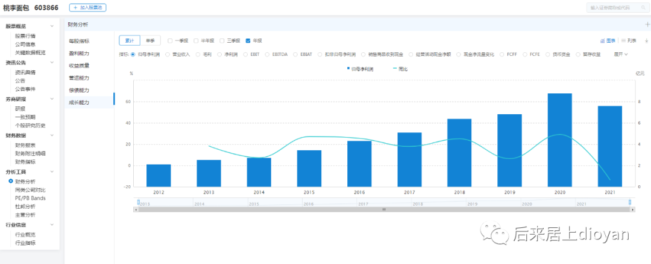This screenshot has width=651, height=264.
Task: Collapse the 股票概览 sidebar section
Action: [52, 26]
